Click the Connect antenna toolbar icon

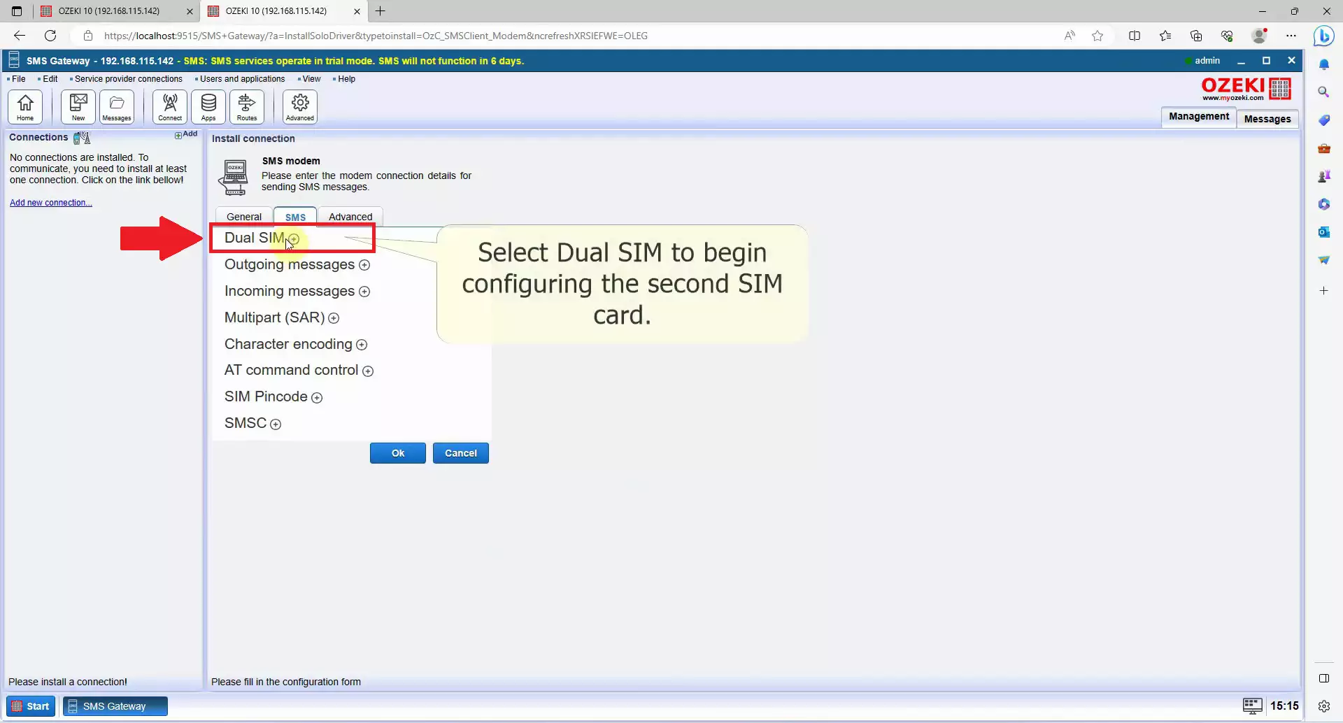pos(170,107)
